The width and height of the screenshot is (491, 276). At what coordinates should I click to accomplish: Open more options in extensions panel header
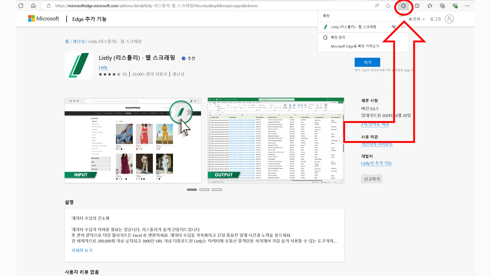401,16
